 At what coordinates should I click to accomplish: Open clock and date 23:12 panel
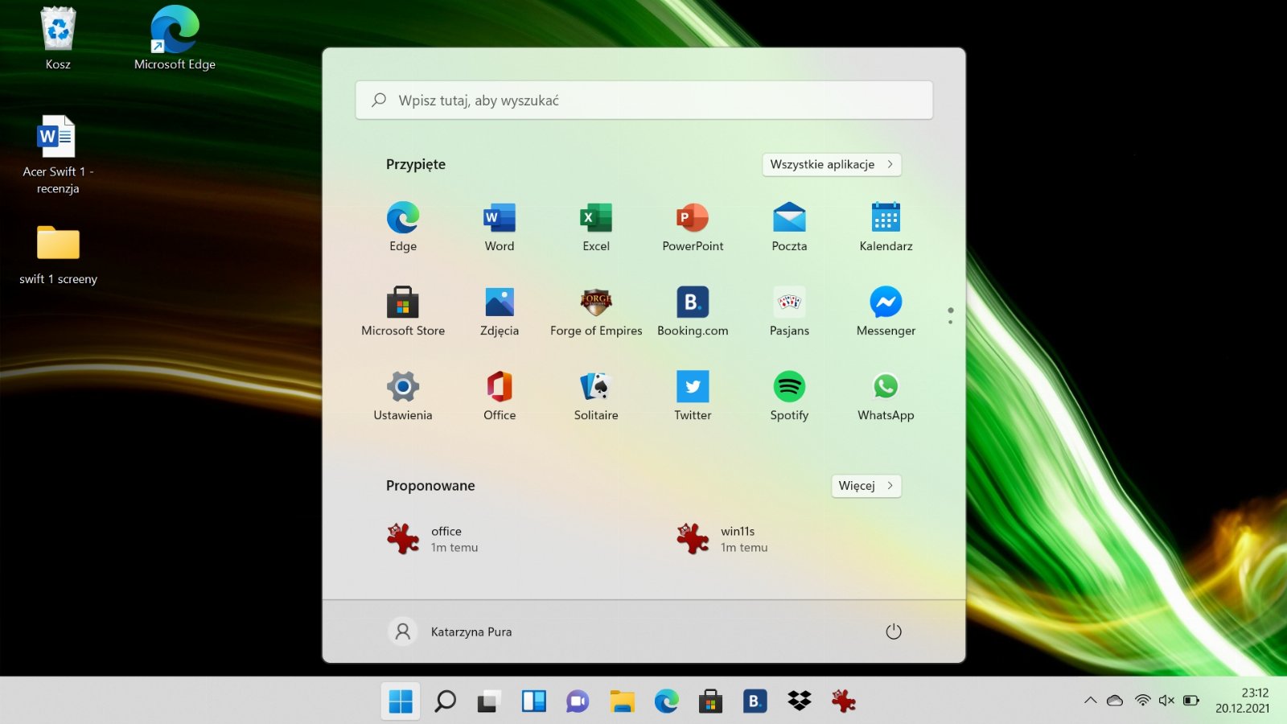click(x=1243, y=701)
